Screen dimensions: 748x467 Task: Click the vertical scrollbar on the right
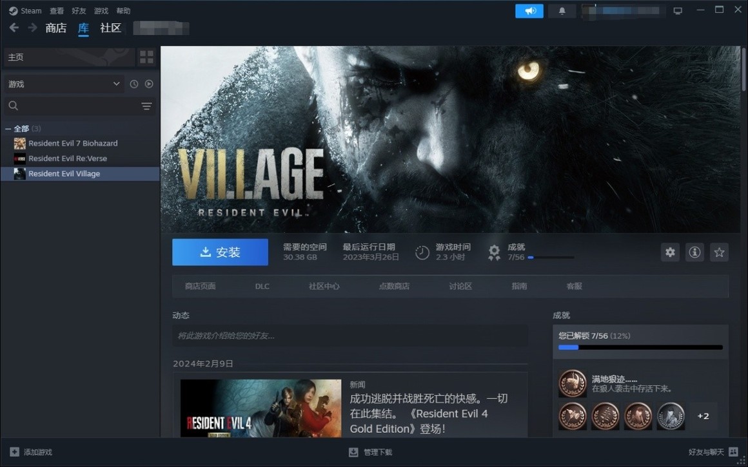pos(743,69)
